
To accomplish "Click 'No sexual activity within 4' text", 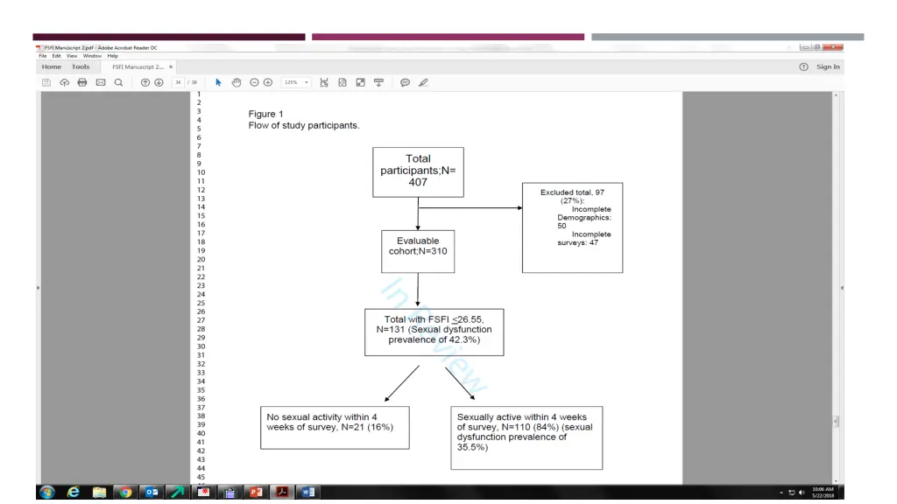I will point(321,417).
